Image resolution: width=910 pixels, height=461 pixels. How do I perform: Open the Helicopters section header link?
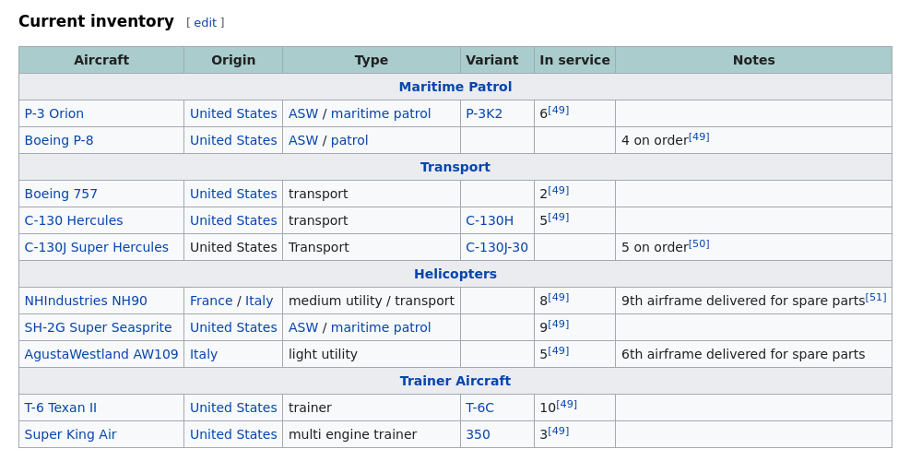click(x=455, y=275)
